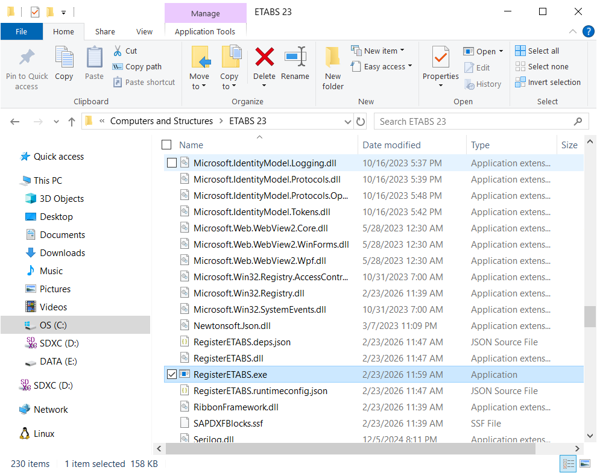The width and height of the screenshot is (597, 473).
Task: Create a New folder
Action: pyautogui.click(x=333, y=69)
